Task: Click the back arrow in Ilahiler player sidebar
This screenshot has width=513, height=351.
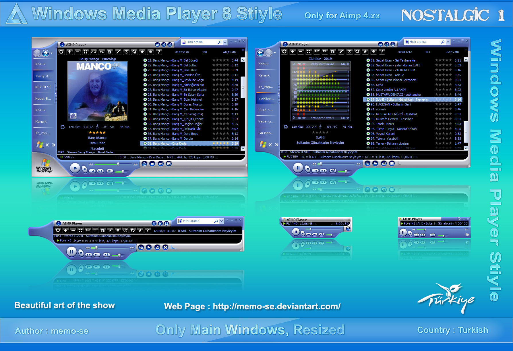Action: 260,53
